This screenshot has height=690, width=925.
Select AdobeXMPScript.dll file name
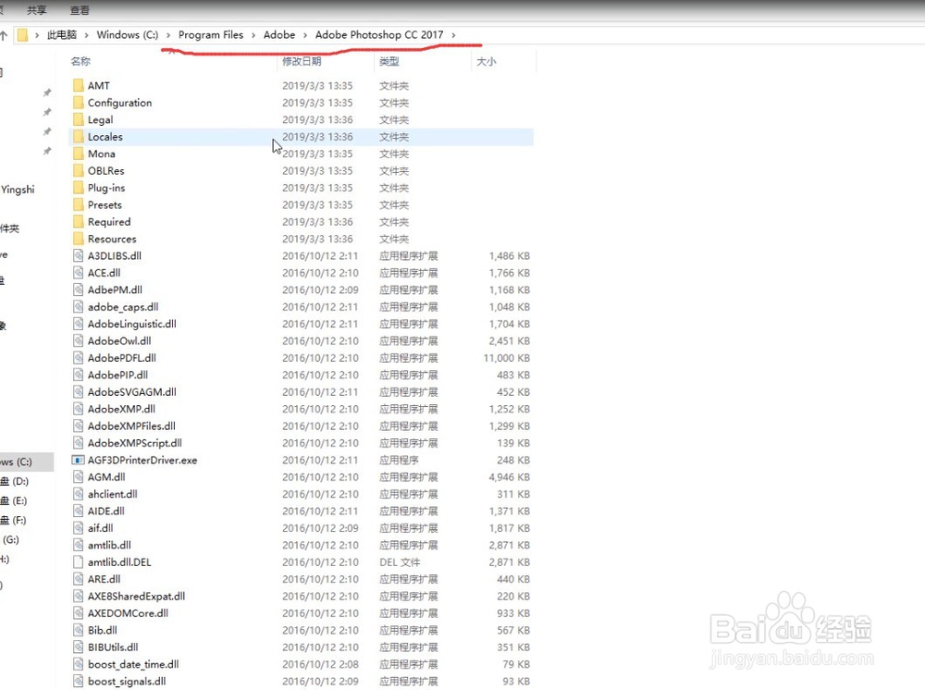tap(135, 443)
